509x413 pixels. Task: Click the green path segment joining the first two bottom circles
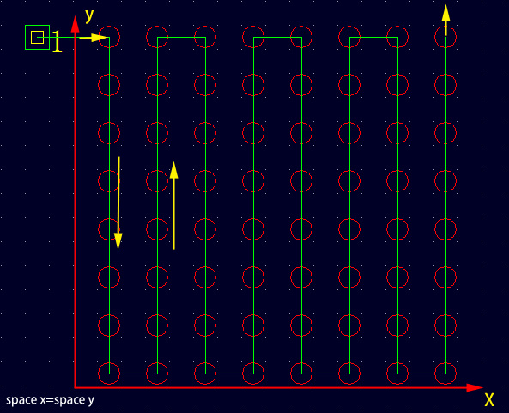coord(133,374)
